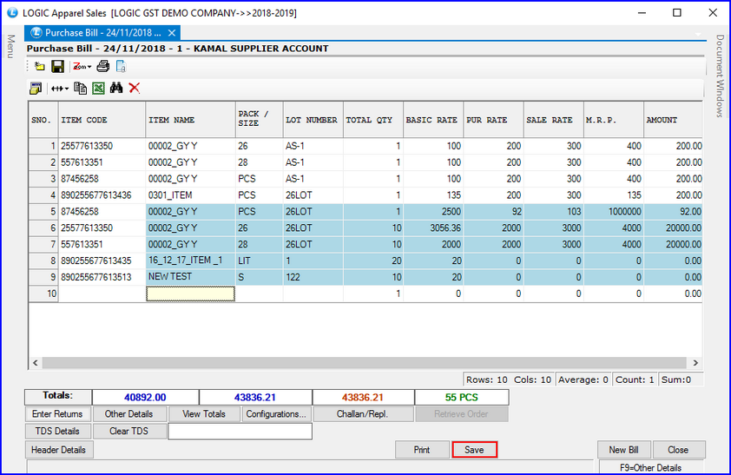Click the floppy disk save icon
The width and height of the screenshot is (731, 475).
click(x=58, y=66)
